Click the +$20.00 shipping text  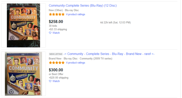coord(58,78)
